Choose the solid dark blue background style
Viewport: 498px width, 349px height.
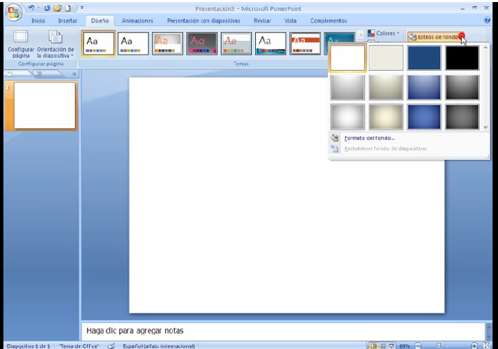425,58
